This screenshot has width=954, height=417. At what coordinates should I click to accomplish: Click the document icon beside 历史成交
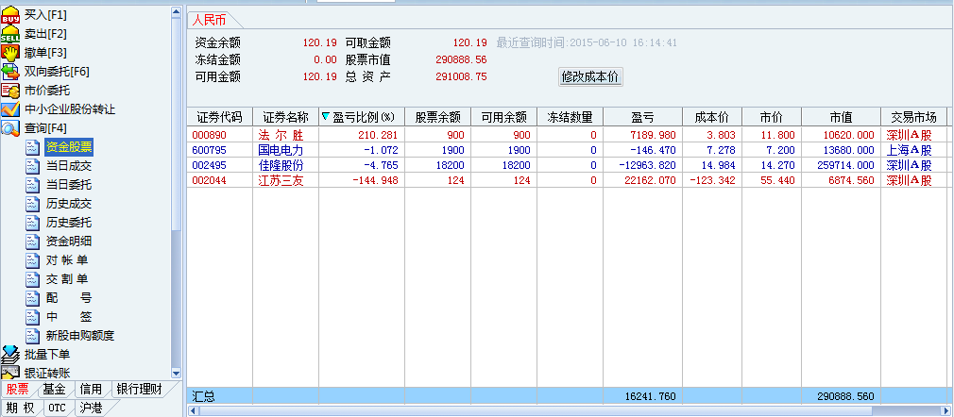point(33,204)
